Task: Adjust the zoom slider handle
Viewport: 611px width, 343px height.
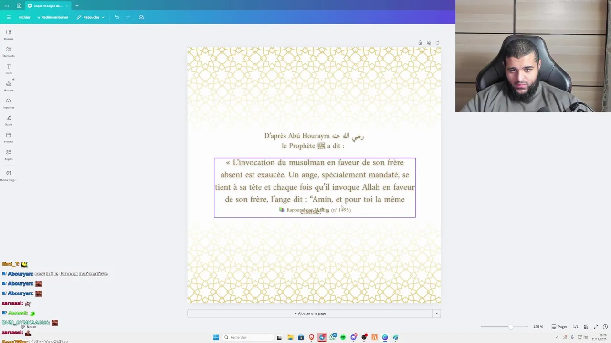Action: tap(510, 327)
